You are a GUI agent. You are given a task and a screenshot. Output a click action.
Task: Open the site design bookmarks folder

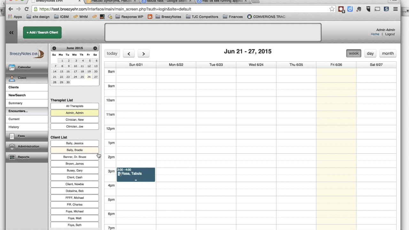pos(38,17)
